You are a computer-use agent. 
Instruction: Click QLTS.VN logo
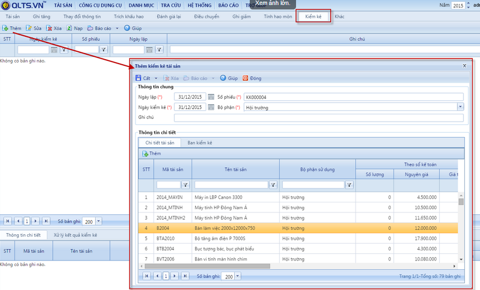point(24,5)
